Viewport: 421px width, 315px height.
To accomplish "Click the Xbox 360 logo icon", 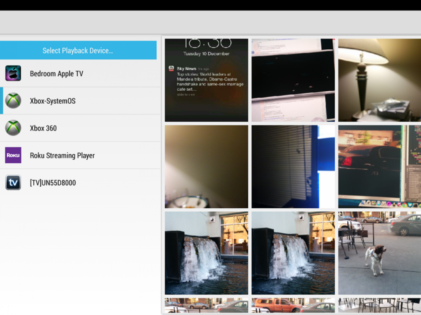I will point(13,128).
